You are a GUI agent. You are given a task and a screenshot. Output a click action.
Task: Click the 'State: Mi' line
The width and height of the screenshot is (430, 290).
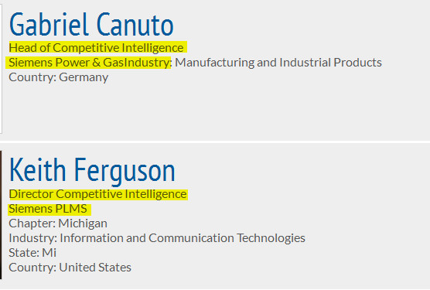pyautogui.click(x=32, y=253)
